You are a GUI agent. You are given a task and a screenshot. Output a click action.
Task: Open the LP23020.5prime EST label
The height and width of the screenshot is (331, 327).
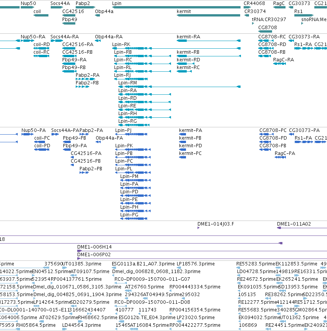click(x=196, y=318)
